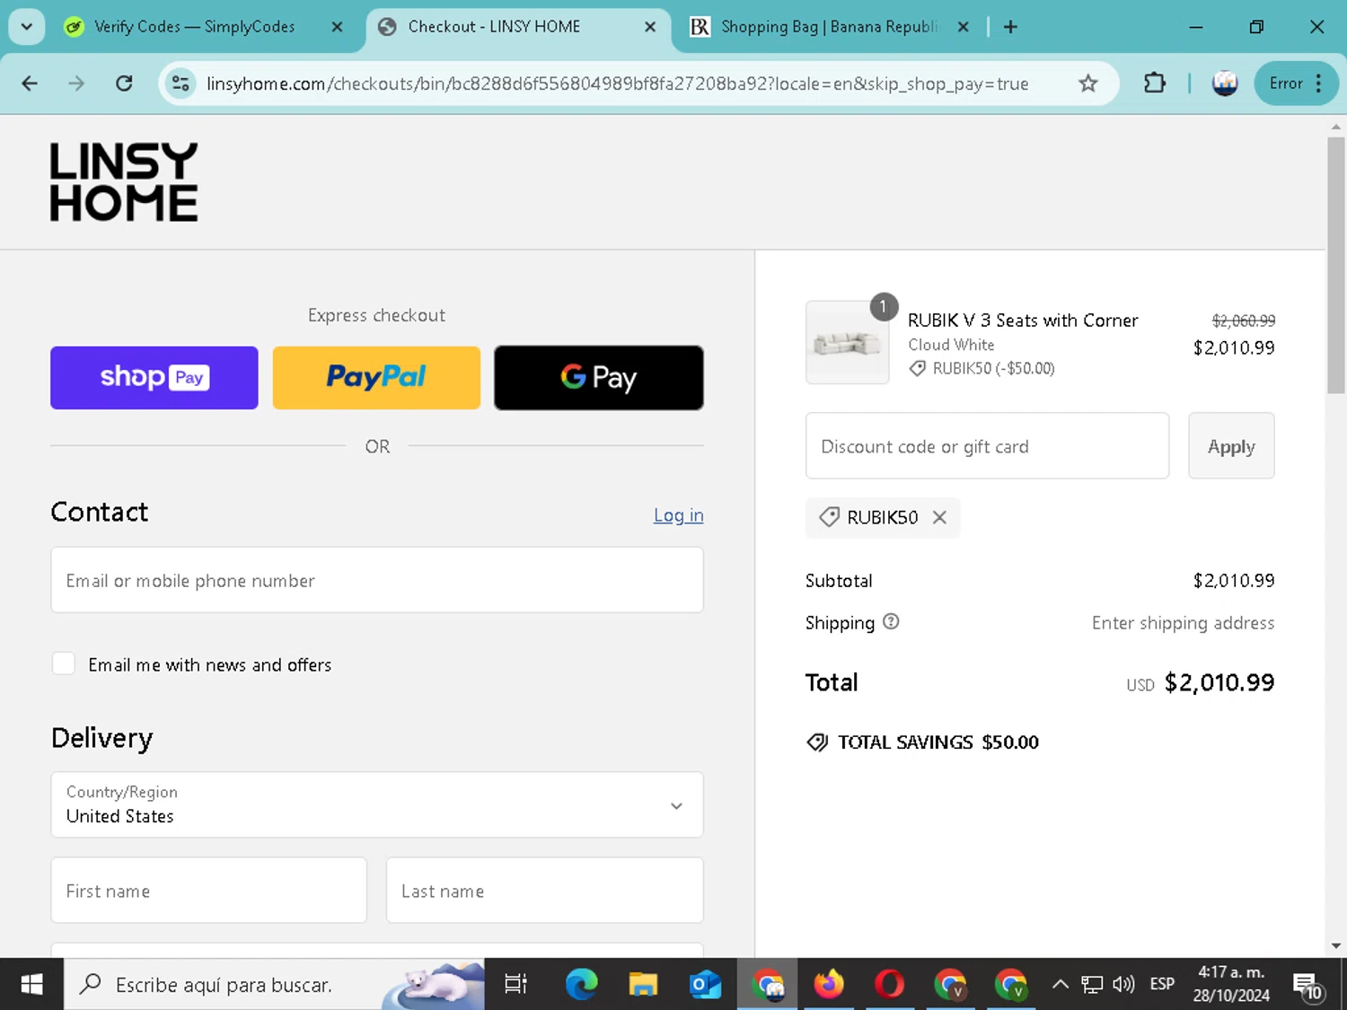Switch to the Shopping Bag Banana Republic tab

click(x=829, y=27)
